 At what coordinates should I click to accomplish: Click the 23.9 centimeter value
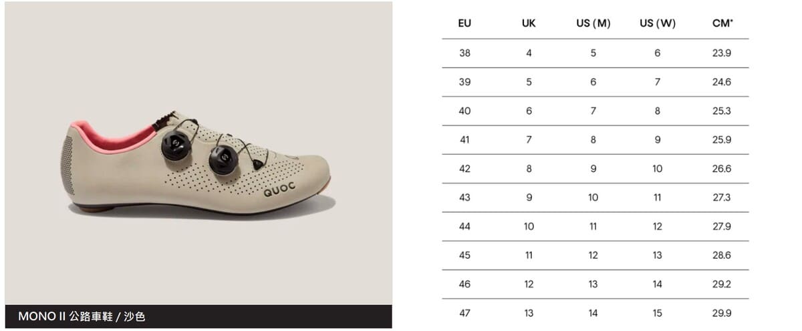coord(722,53)
